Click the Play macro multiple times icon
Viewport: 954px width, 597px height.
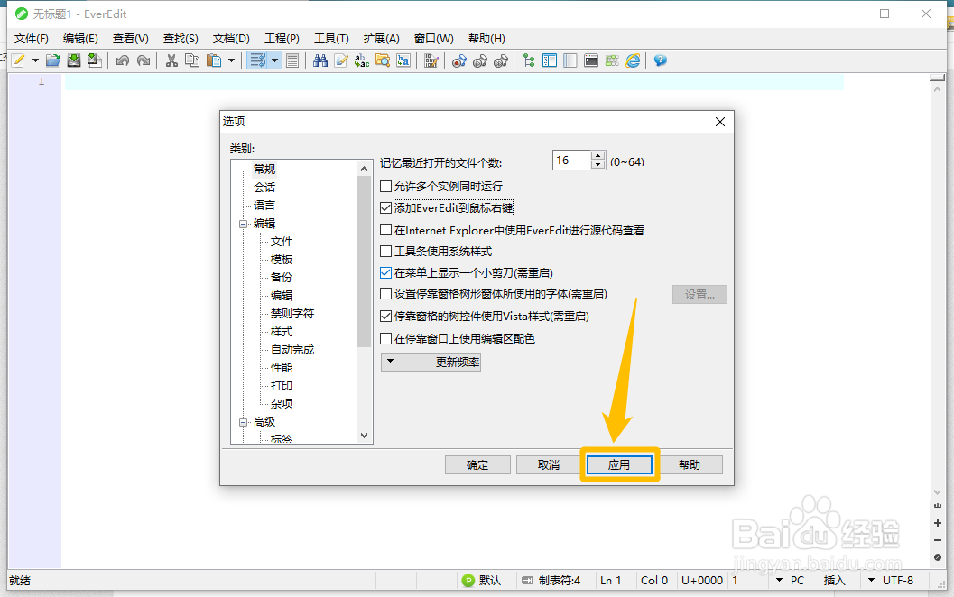(501, 60)
